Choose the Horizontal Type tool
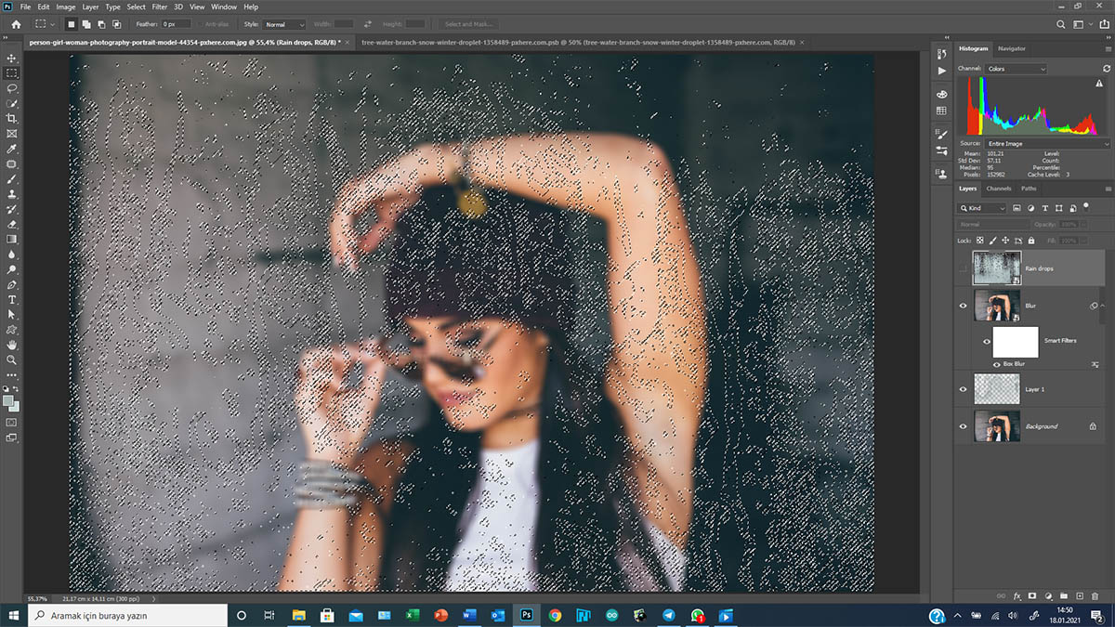This screenshot has width=1115, height=627. coord(12,300)
